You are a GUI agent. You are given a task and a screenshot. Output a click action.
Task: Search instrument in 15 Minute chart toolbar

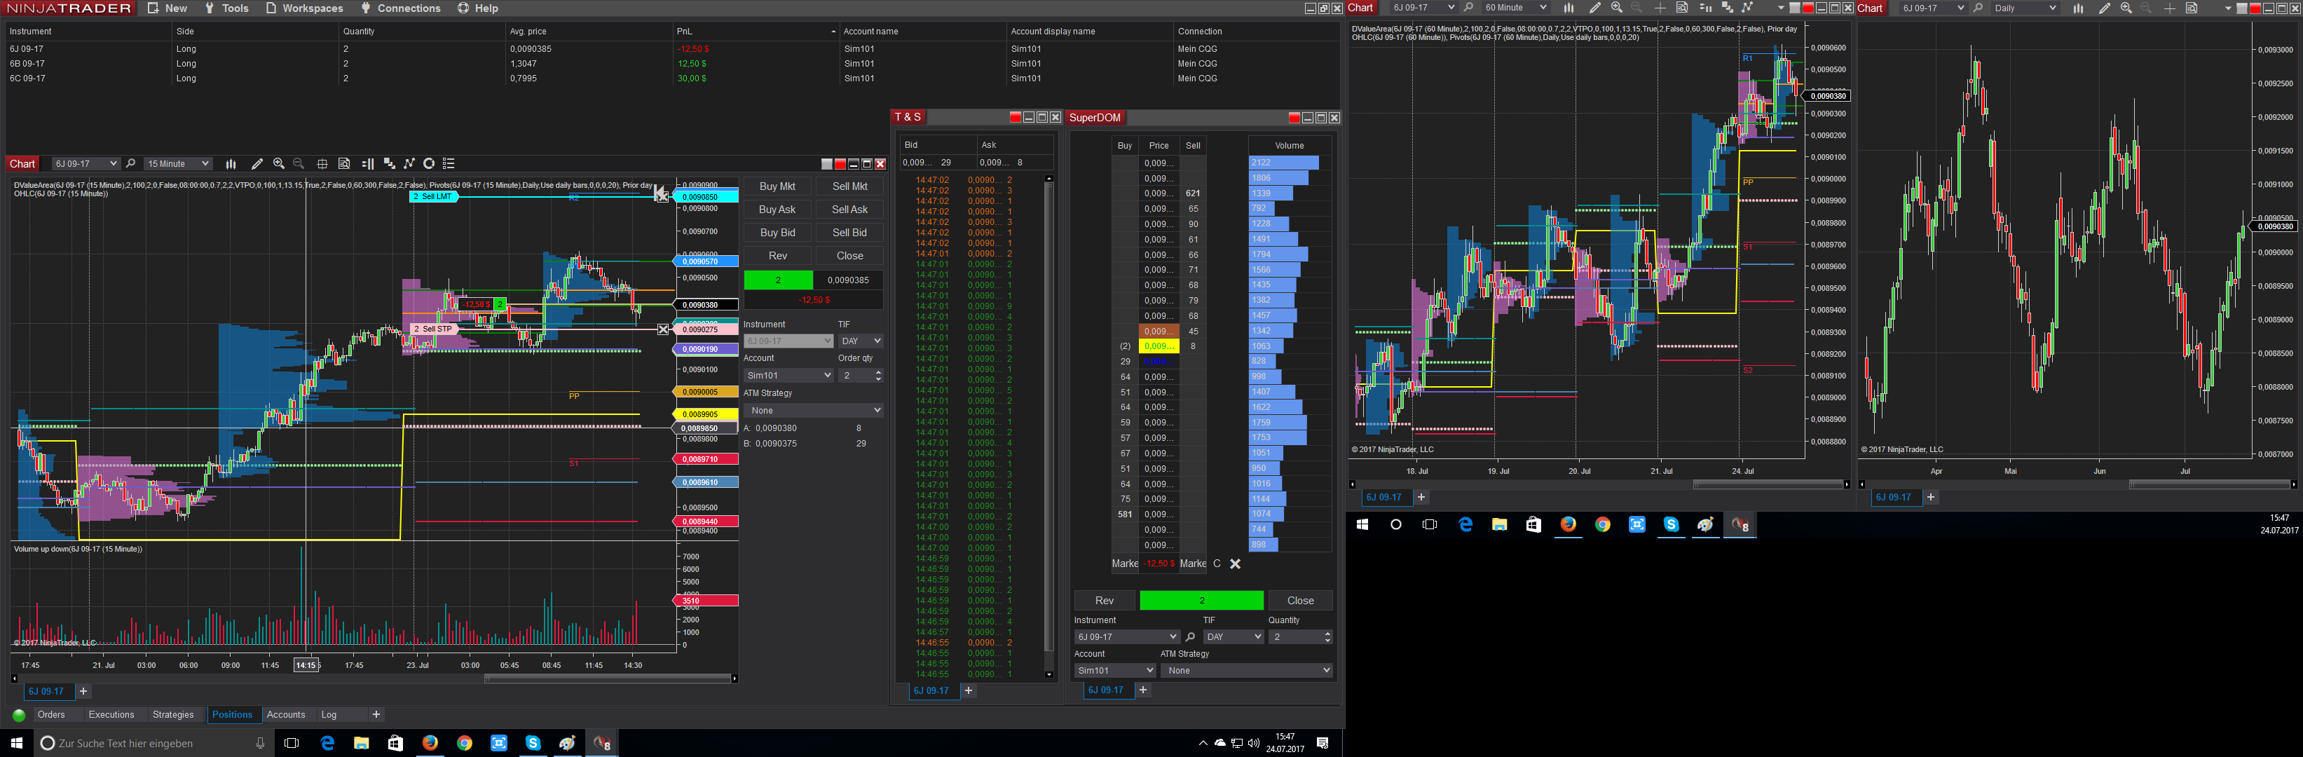130,163
